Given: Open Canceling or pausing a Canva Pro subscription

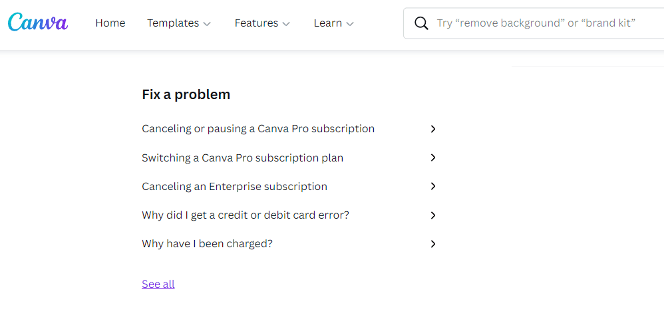Looking at the screenshot, I should click(258, 129).
